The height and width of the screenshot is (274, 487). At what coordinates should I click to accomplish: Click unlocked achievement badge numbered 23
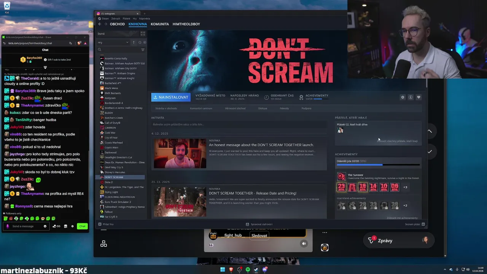click(x=341, y=187)
